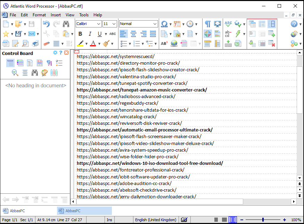This screenshot has height=224, width=304.
Task: Expand the underline style arrow
Action: 106,34
